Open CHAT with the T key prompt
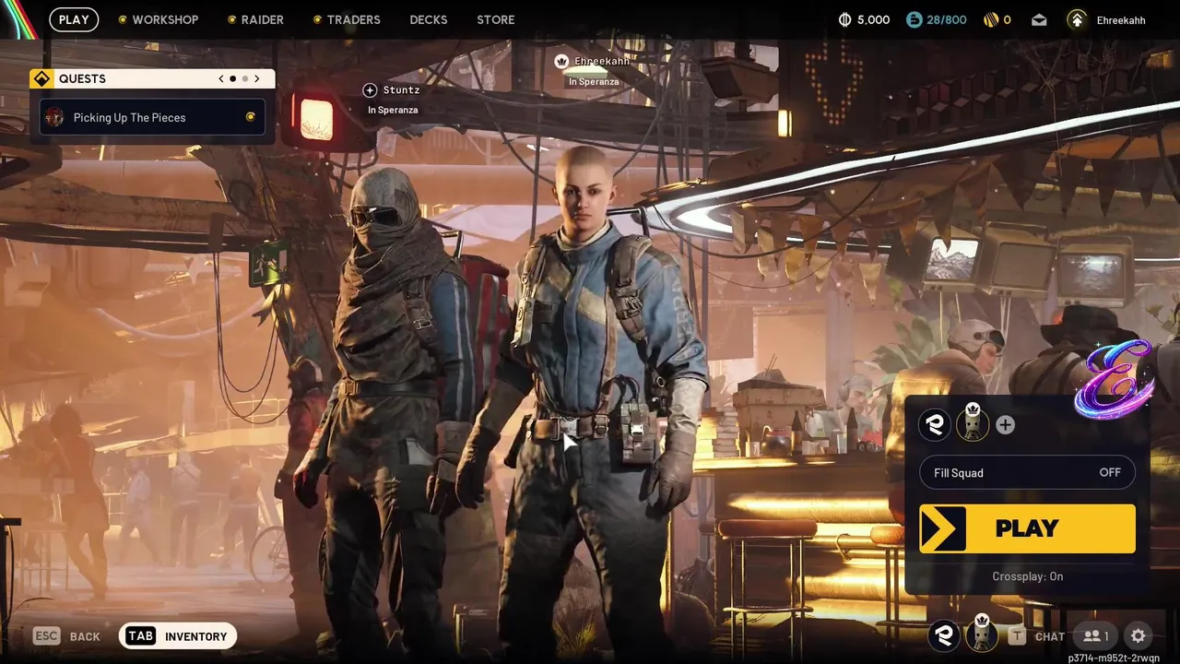The height and width of the screenshot is (664, 1180). [x=1036, y=635]
